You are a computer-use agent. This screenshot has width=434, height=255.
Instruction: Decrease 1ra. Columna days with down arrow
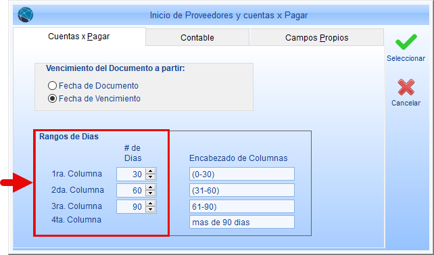pos(151,177)
